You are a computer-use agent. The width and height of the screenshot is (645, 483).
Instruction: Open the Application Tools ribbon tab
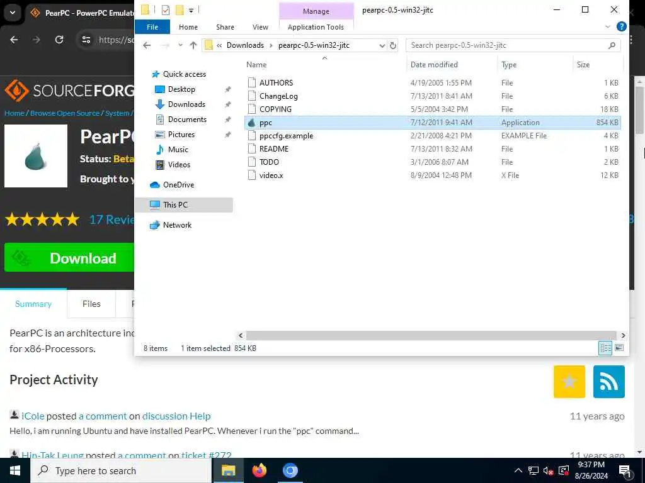tap(316, 26)
